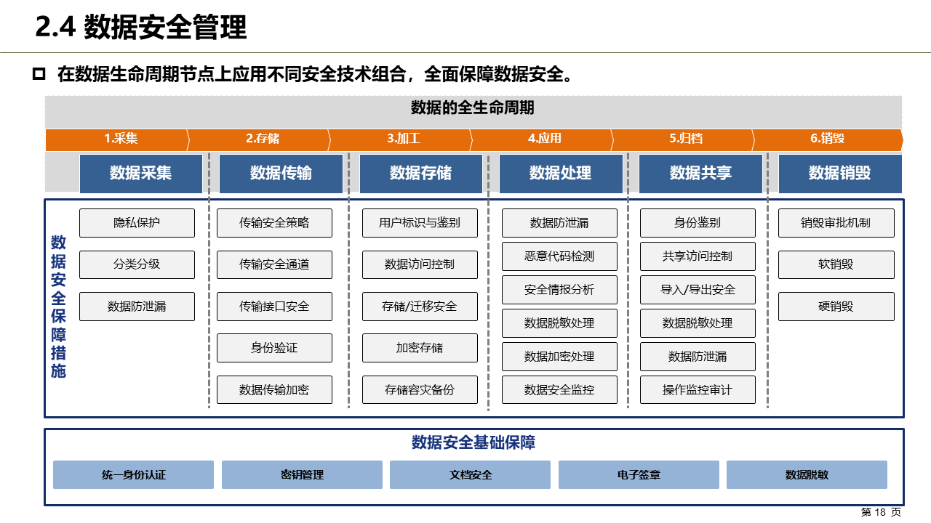Click the 销毁审批机制 box
The height and width of the screenshot is (523, 931).
coord(836,223)
